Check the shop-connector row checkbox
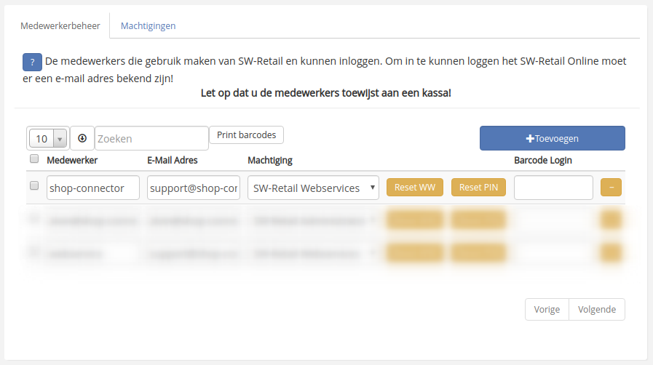The width and height of the screenshot is (653, 365). pos(34,185)
